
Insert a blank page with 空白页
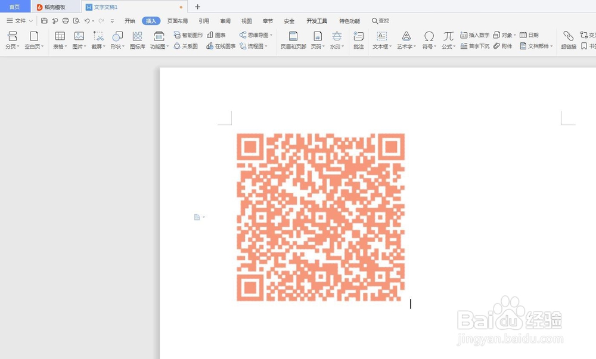click(x=34, y=40)
